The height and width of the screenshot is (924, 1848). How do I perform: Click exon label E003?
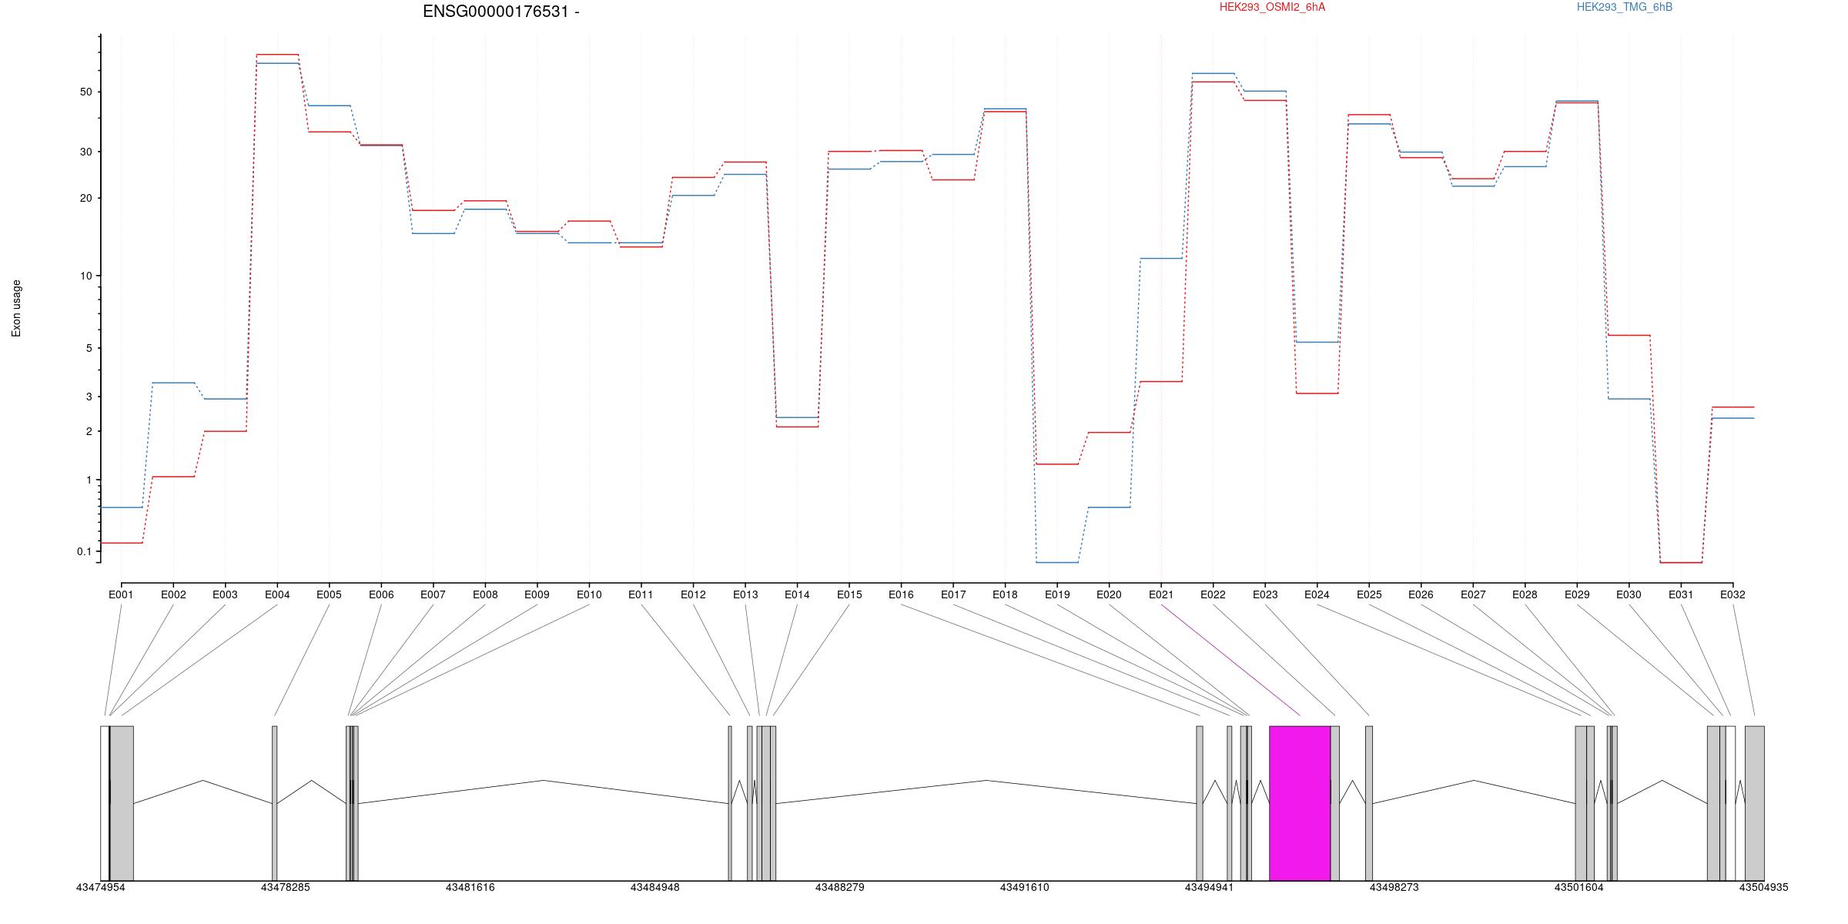[x=225, y=594]
